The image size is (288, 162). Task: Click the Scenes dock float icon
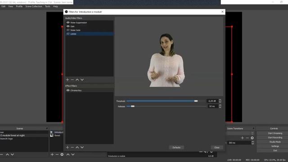(x=47, y=128)
